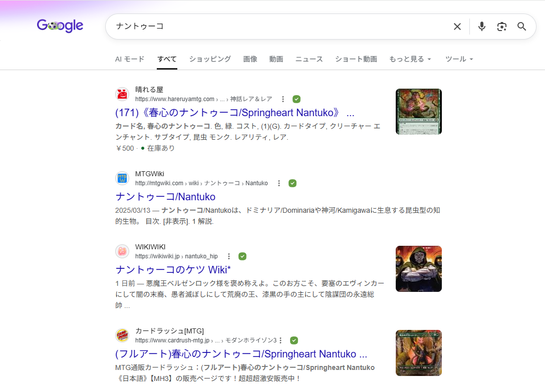Click the Google logo
Screen dimensions: 545x392
pos(60,26)
